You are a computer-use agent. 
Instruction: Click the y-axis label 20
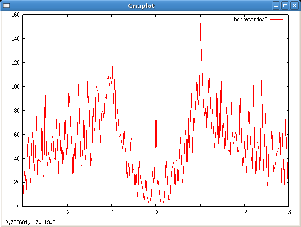pos(17,182)
